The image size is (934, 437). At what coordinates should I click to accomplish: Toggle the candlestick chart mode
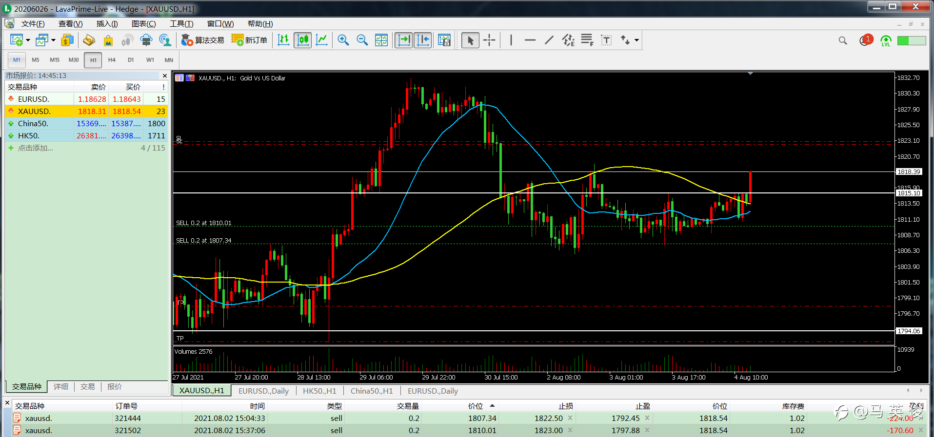click(x=302, y=40)
